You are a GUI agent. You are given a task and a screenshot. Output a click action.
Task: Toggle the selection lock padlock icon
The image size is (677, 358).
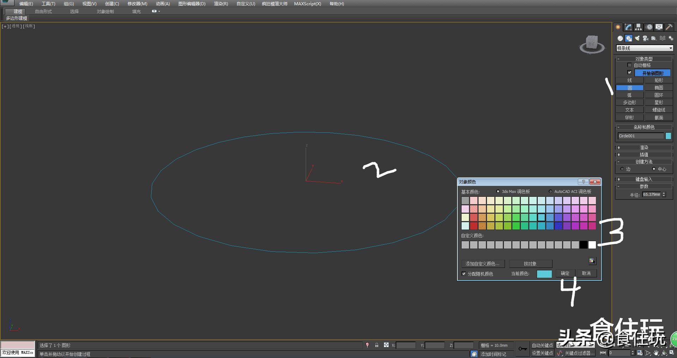pyautogui.click(x=377, y=345)
